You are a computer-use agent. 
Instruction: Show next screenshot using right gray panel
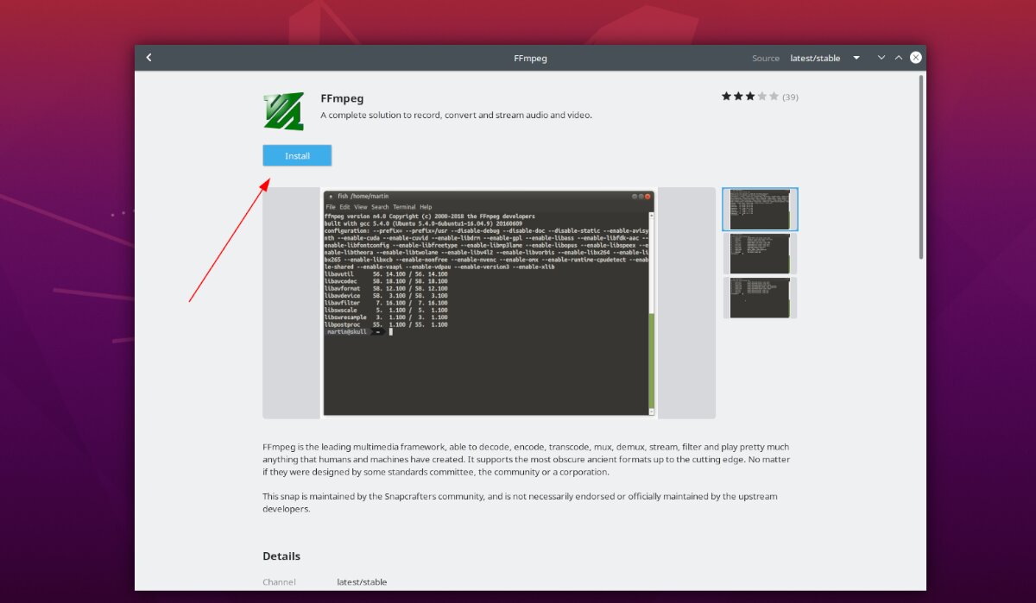click(x=686, y=302)
